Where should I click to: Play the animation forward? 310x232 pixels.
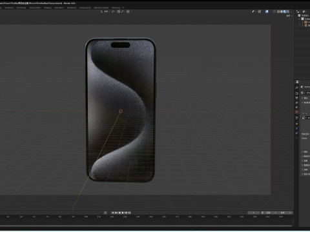point(123,213)
